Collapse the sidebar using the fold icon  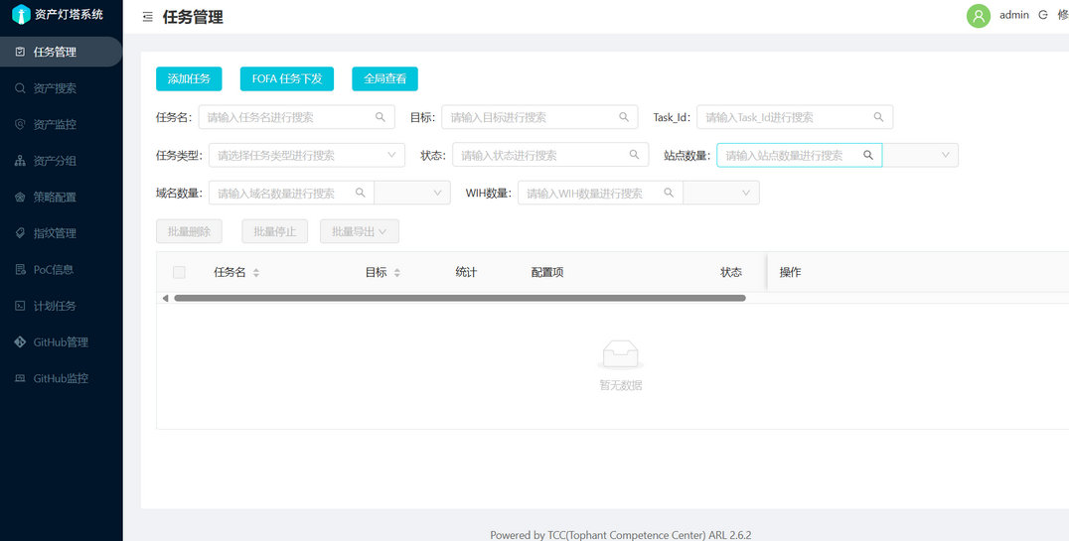tap(147, 18)
